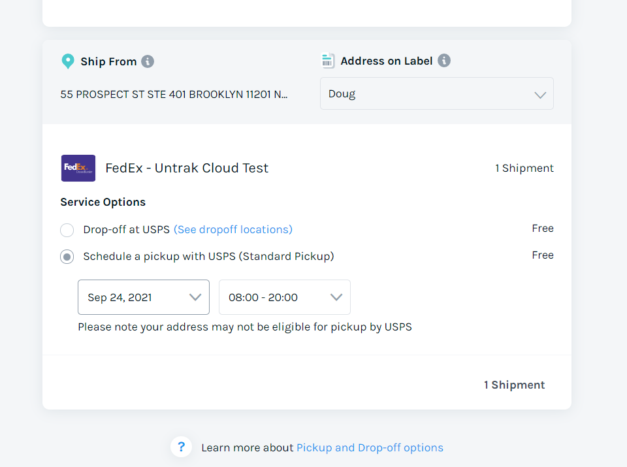627x467 pixels.
Task: Click the FedEx - Untrak Cloud Test carrier name
Action: 187,168
